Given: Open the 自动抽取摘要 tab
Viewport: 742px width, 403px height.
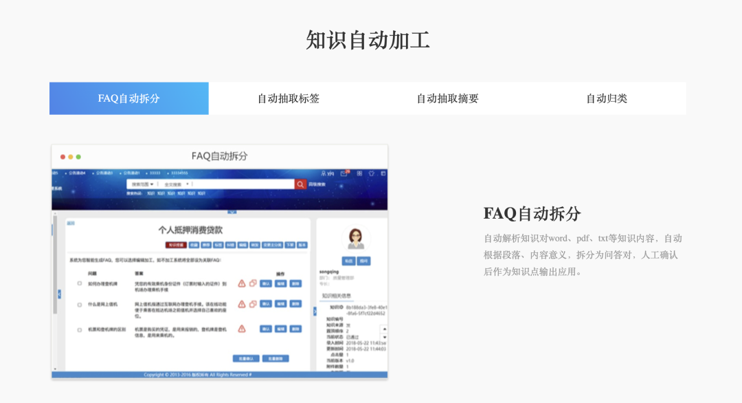Looking at the screenshot, I should click(447, 98).
